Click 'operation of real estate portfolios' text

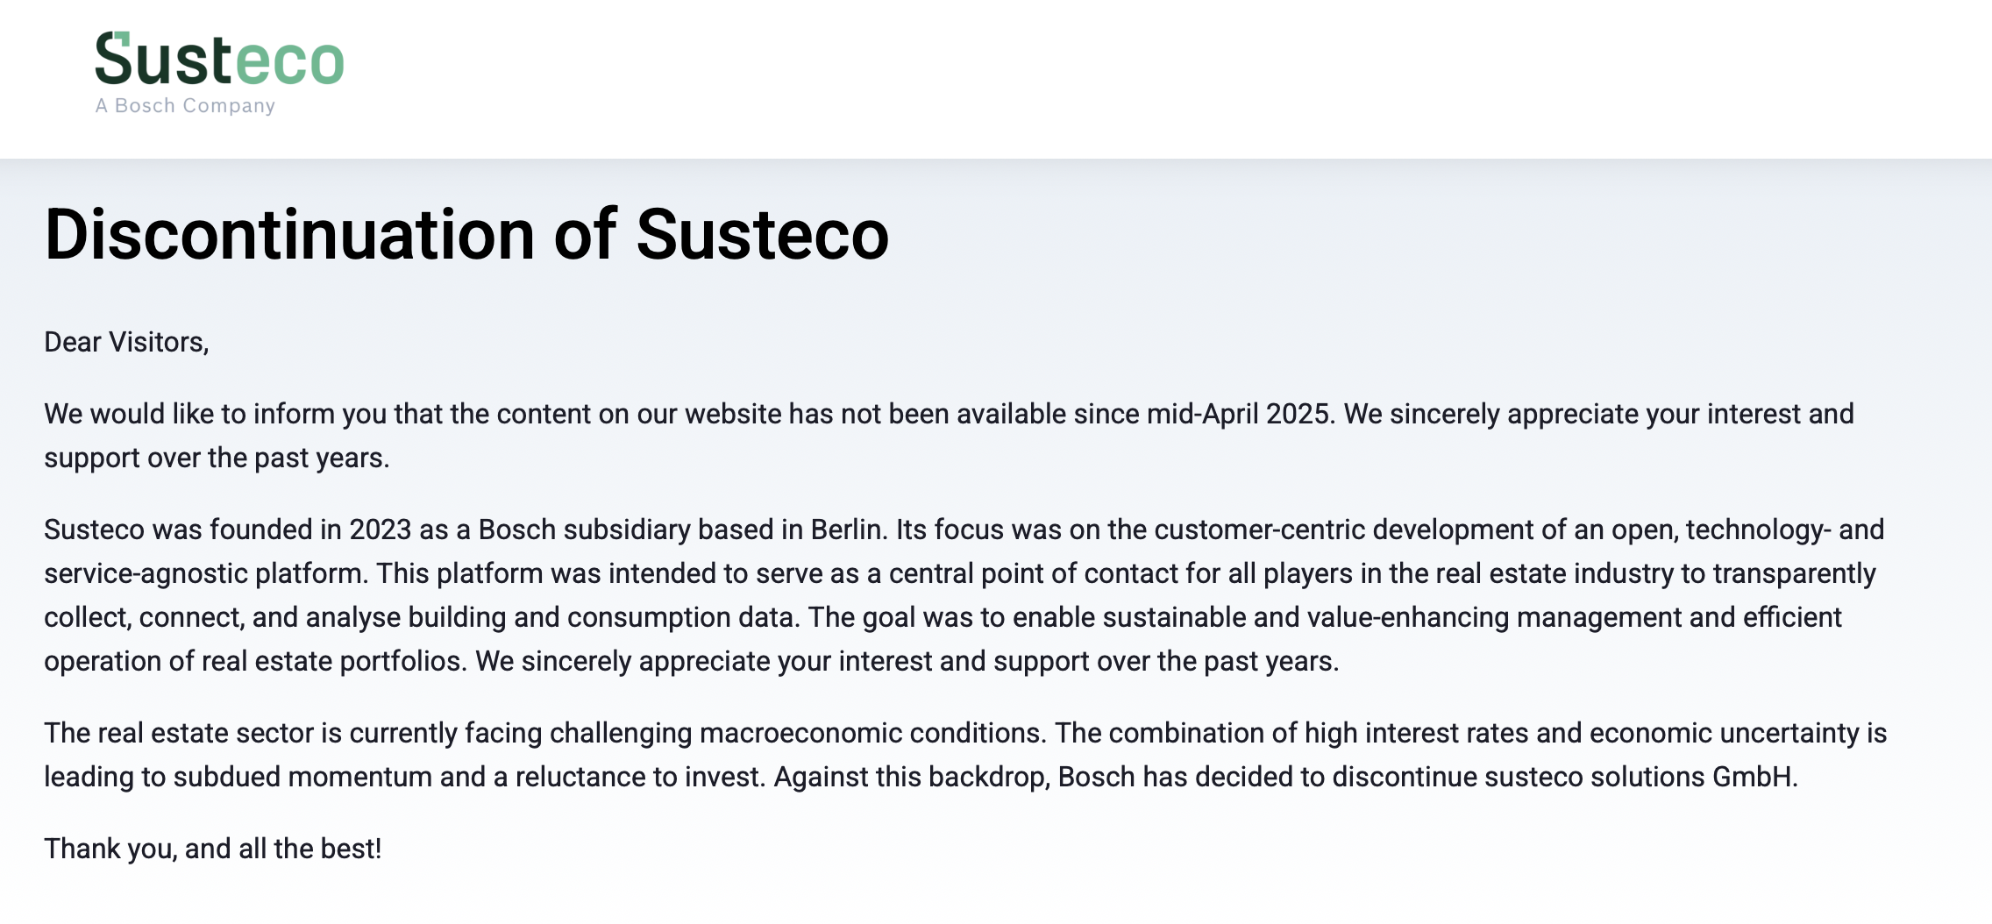tap(252, 661)
